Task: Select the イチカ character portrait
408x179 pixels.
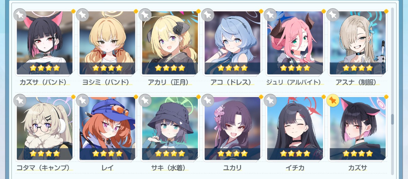Action: click(x=295, y=129)
